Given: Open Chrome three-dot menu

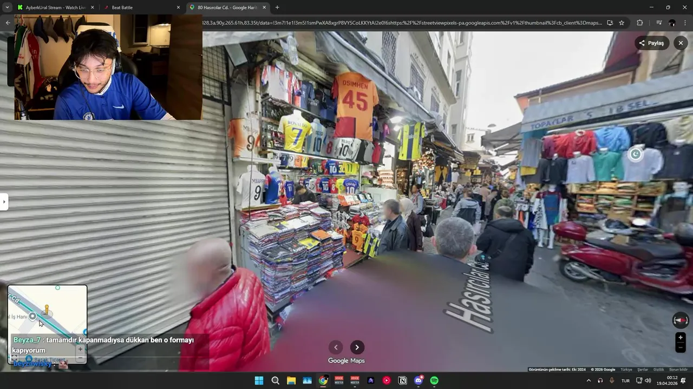Looking at the screenshot, I should [x=685, y=23].
